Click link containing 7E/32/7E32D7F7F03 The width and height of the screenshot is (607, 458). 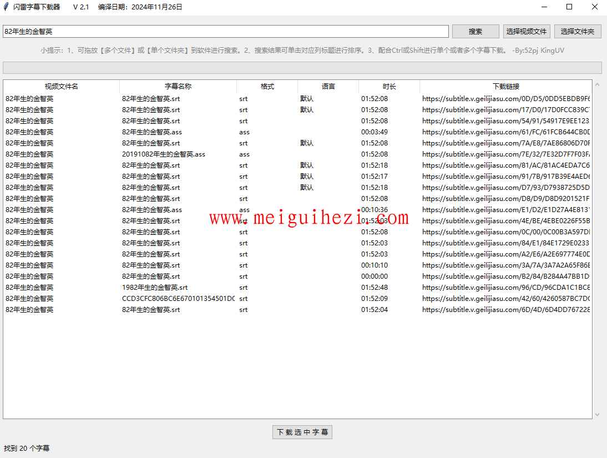(x=506, y=154)
